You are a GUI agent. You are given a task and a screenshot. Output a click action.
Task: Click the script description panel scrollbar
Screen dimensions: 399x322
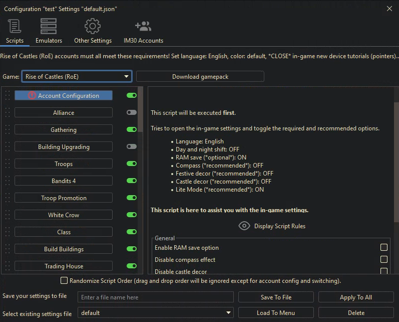tap(396, 160)
